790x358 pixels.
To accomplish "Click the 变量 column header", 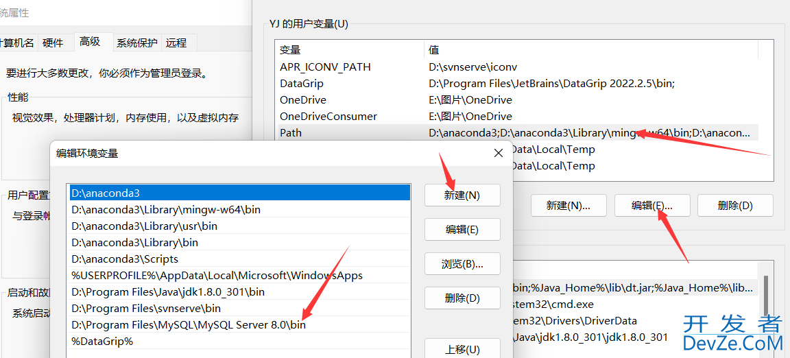I will click(351, 50).
